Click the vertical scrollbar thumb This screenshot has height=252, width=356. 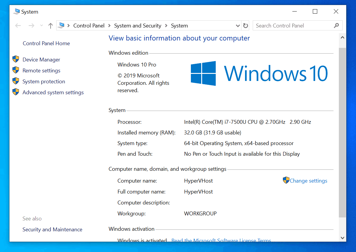[x=342, y=133]
